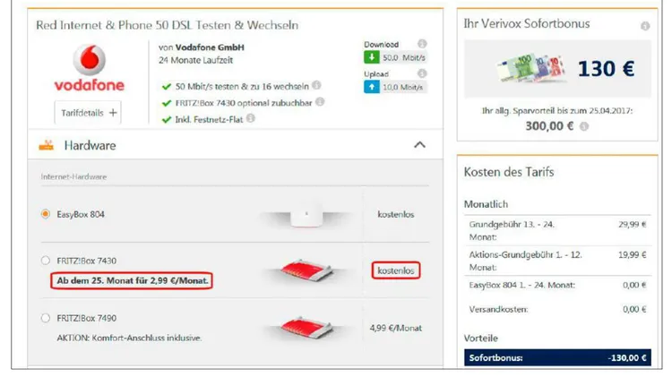Viewport: 672px width, 377px height.
Task: Click the Hardware section header
Action: 236,145
